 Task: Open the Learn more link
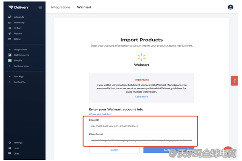point(142,97)
